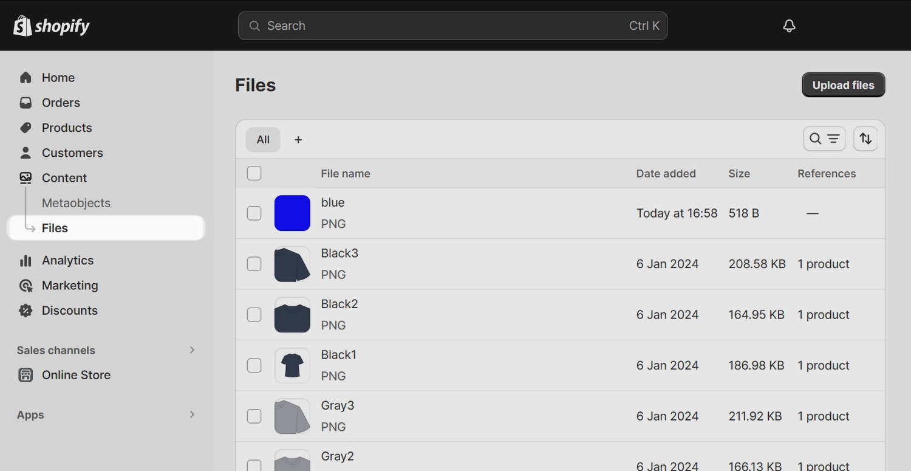Open the Black3 shirt thumbnail
The image size is (911, 471).
[292, 264]
